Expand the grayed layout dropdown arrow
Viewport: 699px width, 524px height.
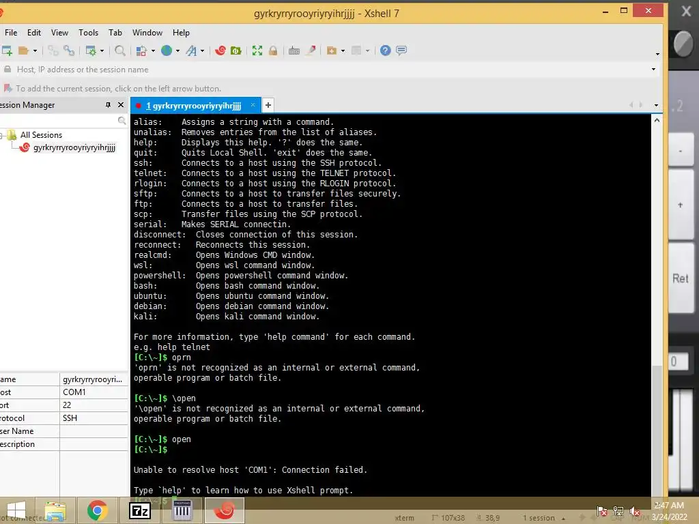367,50
